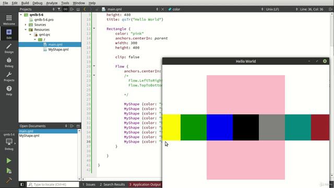This screenshot has height=188, width=334.
Task: Collapse the / prefix folder
Action: click(35, 40)
